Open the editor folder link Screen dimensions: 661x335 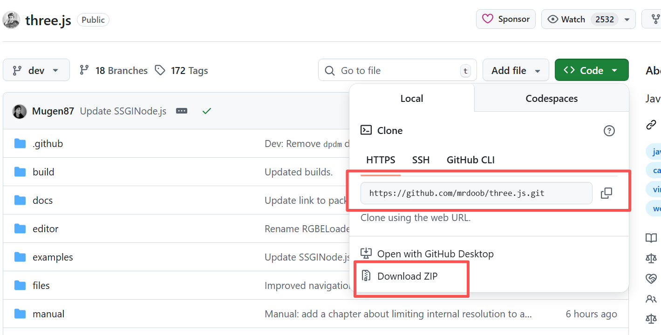pyautogui.click(x=46, y=229)
